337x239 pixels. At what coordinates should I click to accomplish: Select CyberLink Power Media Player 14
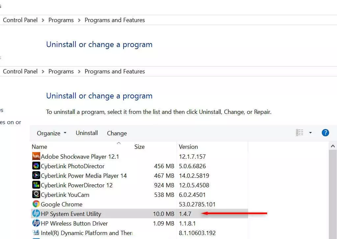tap(84, 176)
